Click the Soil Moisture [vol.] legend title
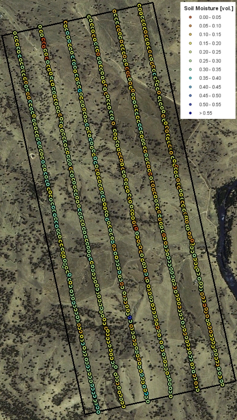 pos(208,8)
